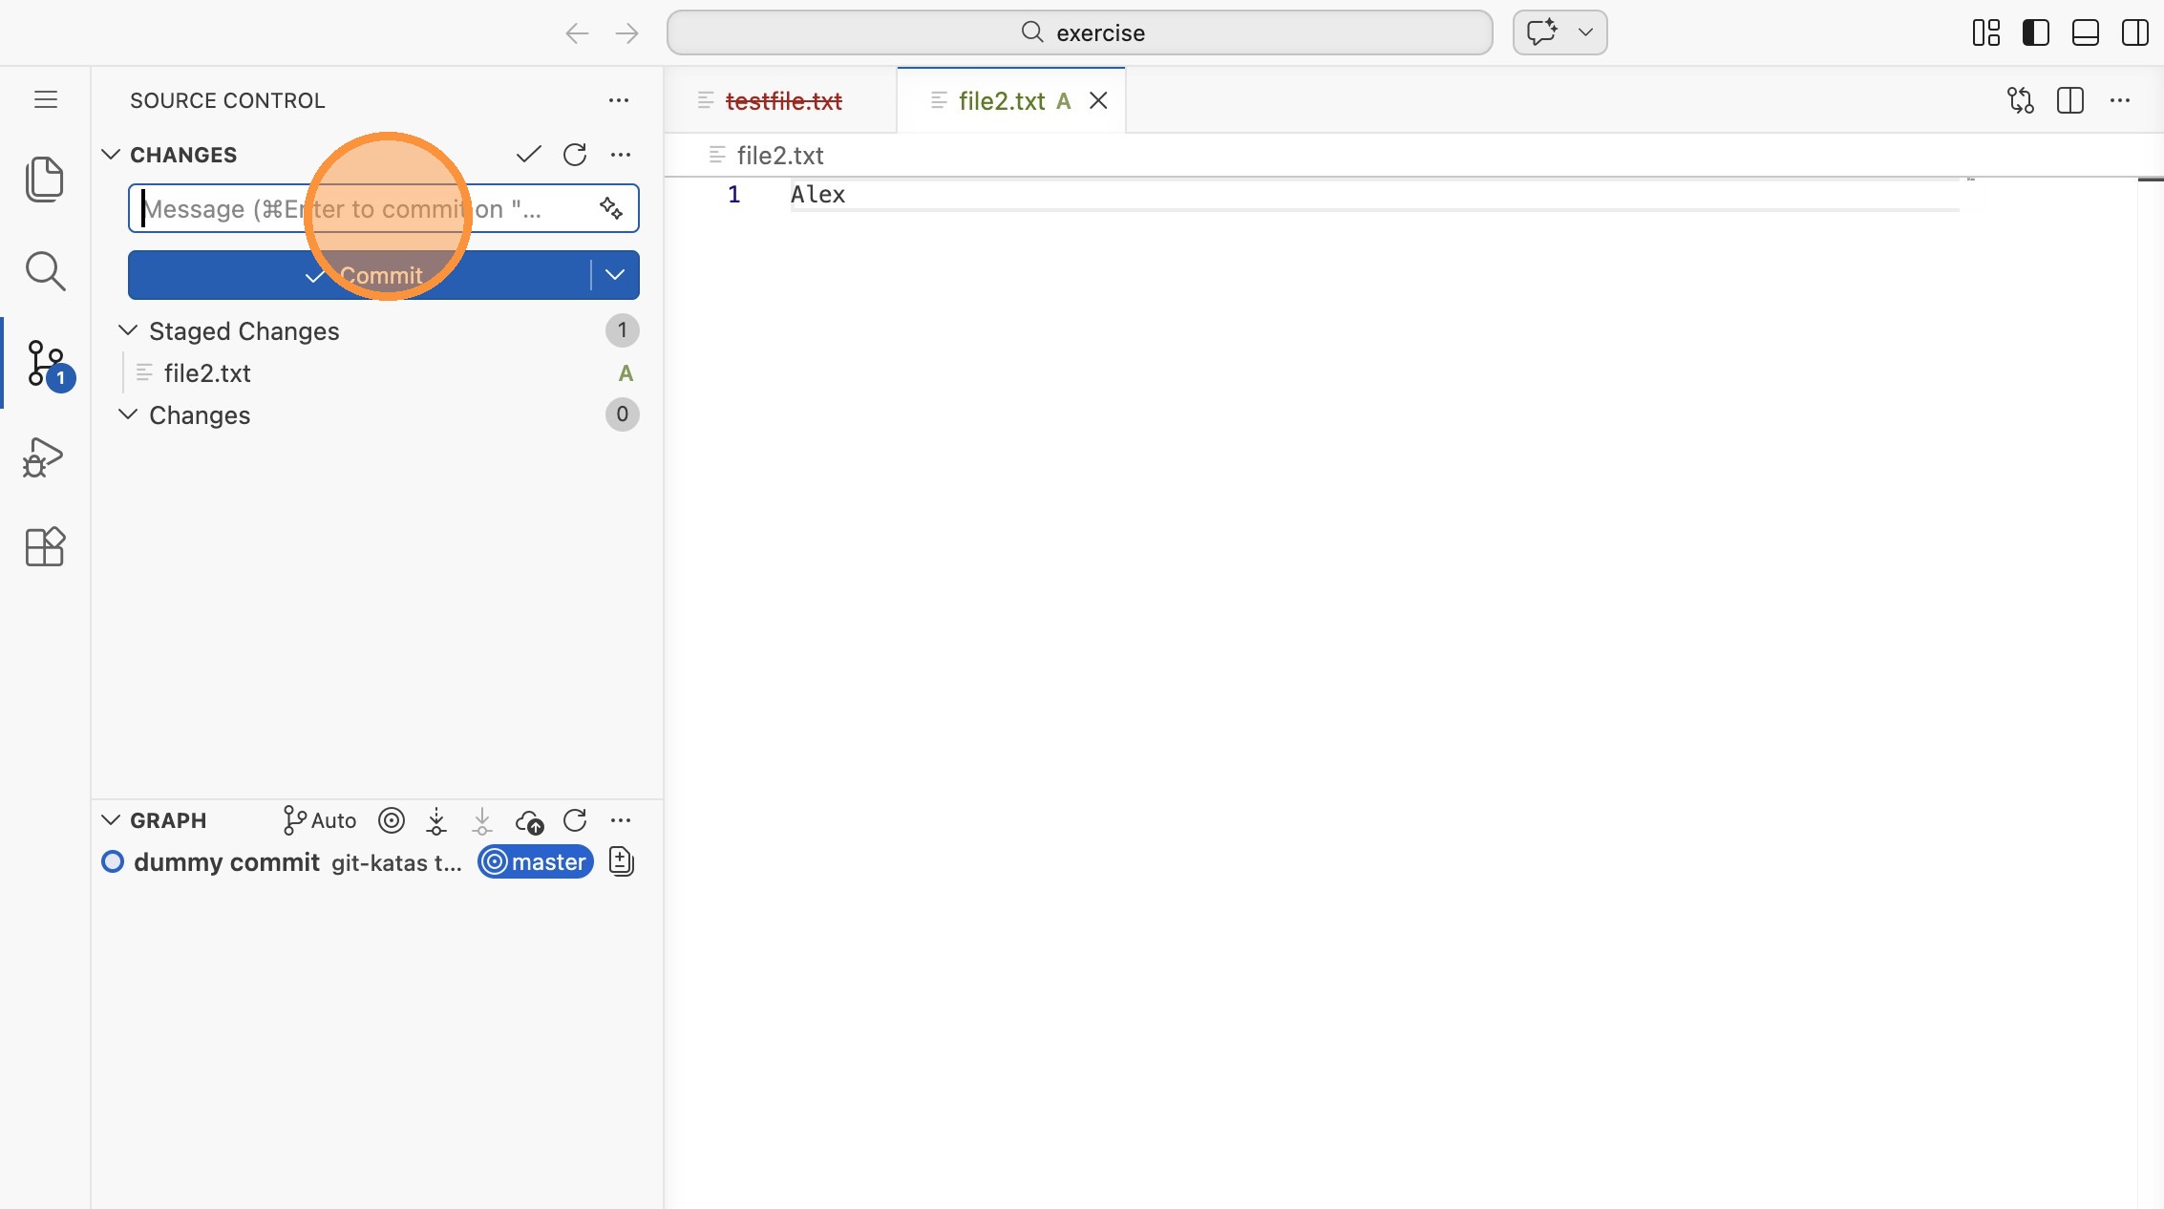The height and width of the screenshot is (1209, 2164).
Task: Open the Extensions view
Action: 44,547
